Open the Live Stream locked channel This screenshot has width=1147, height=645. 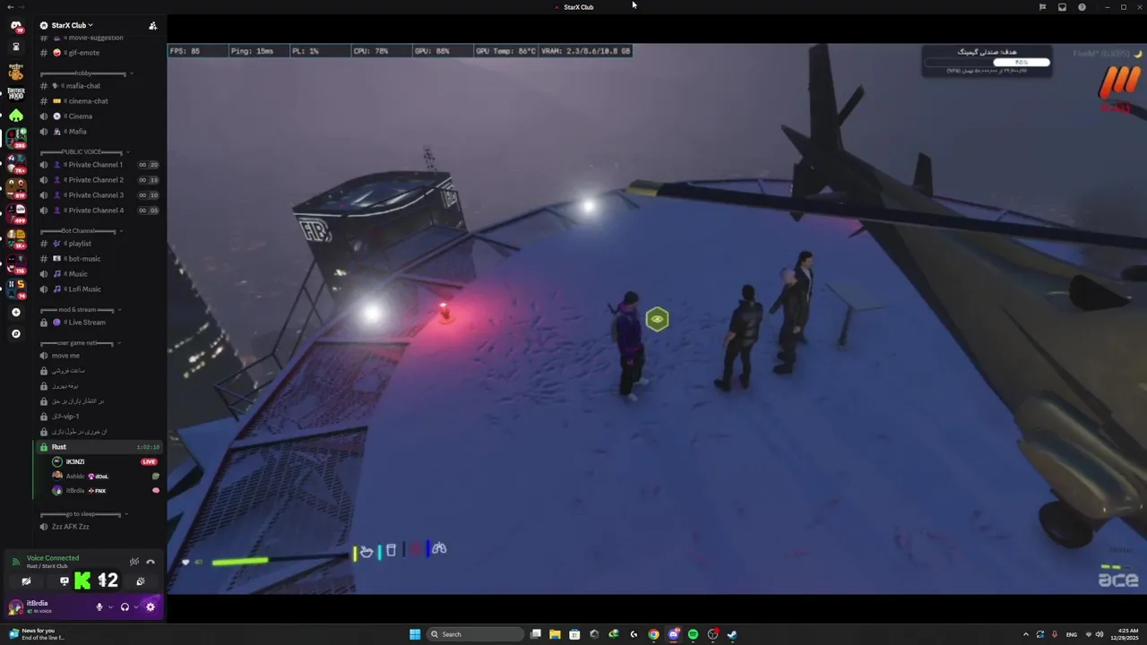point(99,322)
